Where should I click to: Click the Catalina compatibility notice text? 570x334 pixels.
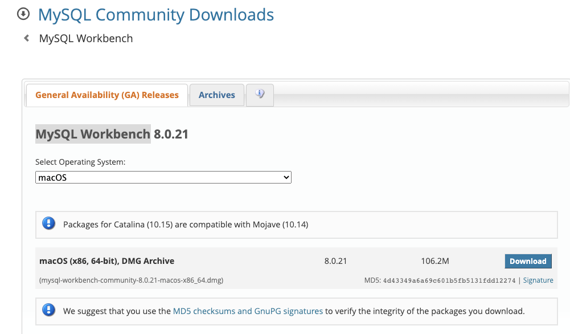186,225
